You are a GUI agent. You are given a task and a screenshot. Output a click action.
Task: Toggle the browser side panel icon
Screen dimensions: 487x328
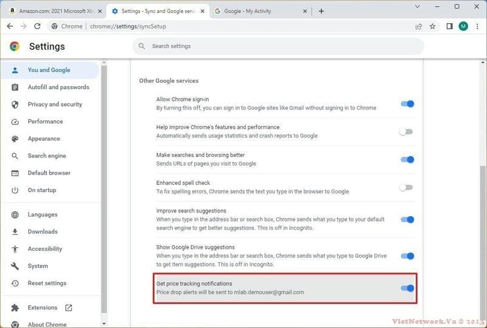449,26
